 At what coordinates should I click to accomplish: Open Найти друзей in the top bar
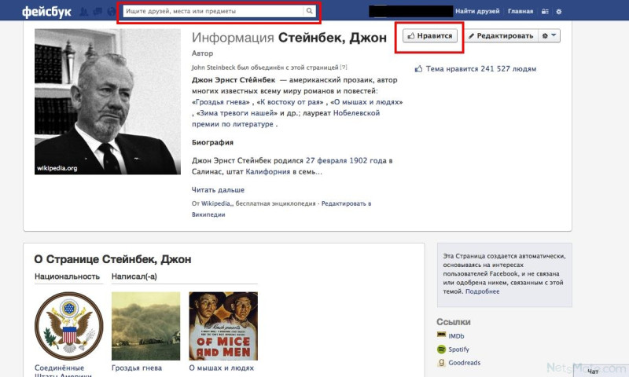477,11
